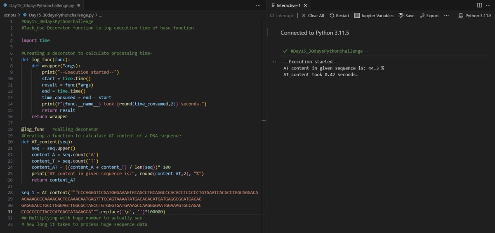Screen dimensions: 495x233
Task: Click 'seq = seq.upper()' line
Action: tap(53, 148)
